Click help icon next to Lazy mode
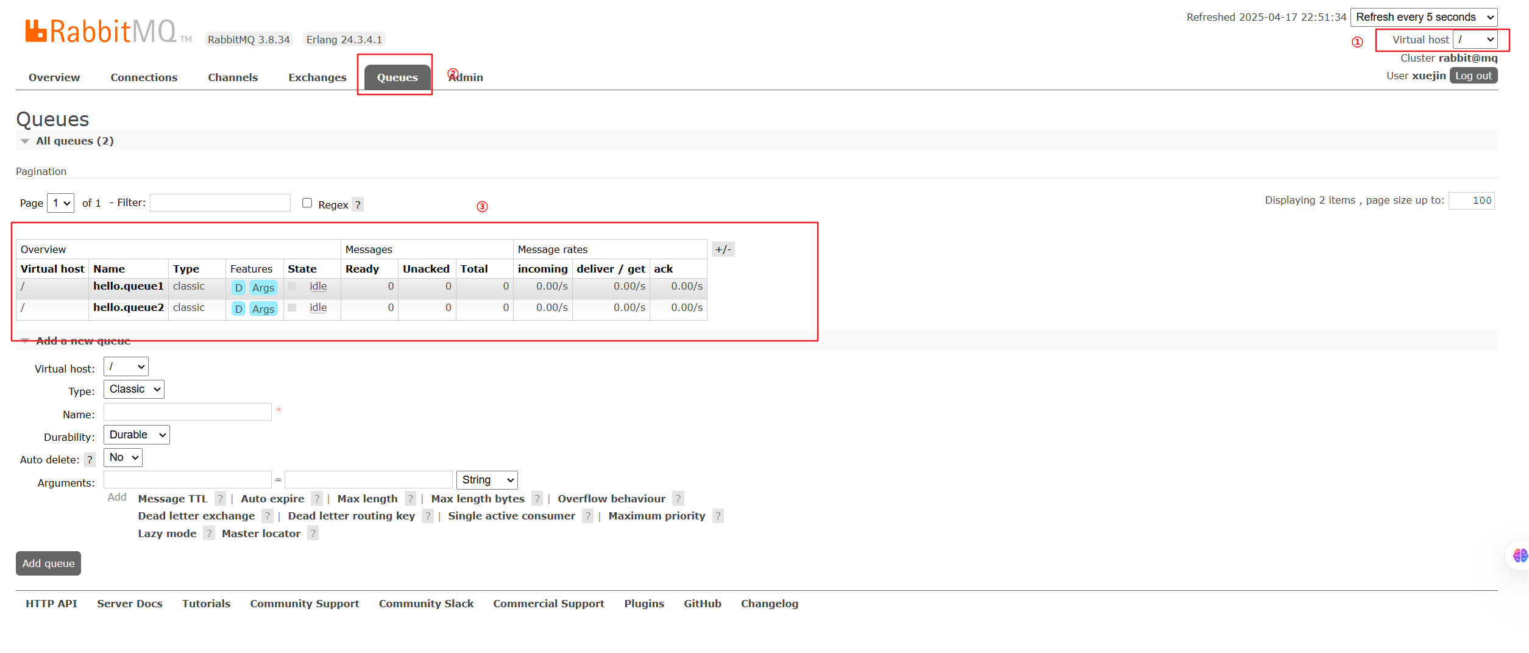 208,533
